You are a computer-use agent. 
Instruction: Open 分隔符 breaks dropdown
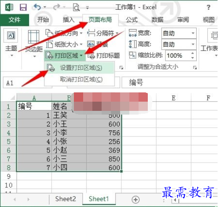(x=103, y=33)
